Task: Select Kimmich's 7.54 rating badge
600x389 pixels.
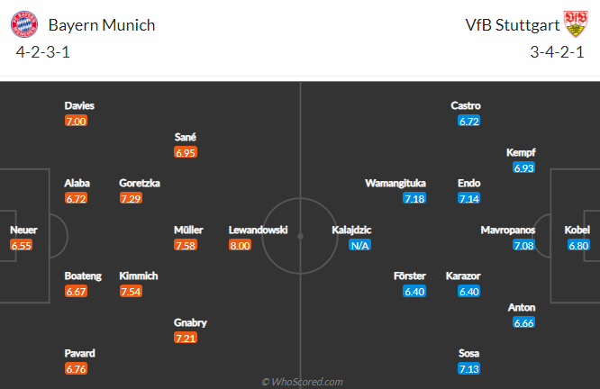Action: point(132,291)
